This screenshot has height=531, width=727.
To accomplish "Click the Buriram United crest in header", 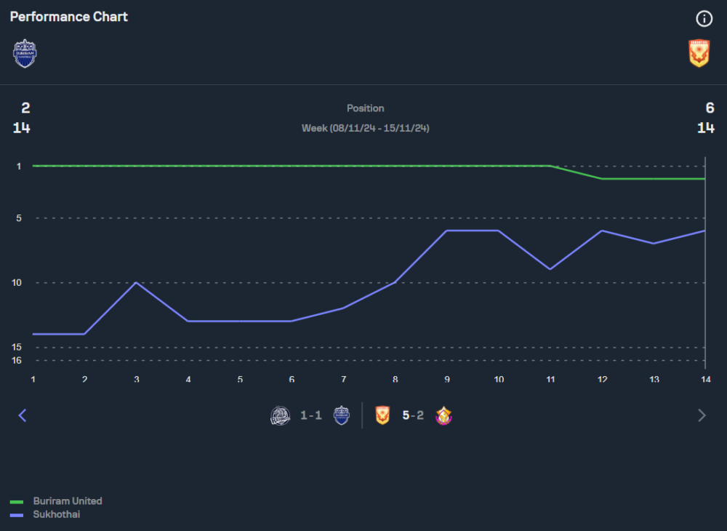I will click(x=25, y=53).
